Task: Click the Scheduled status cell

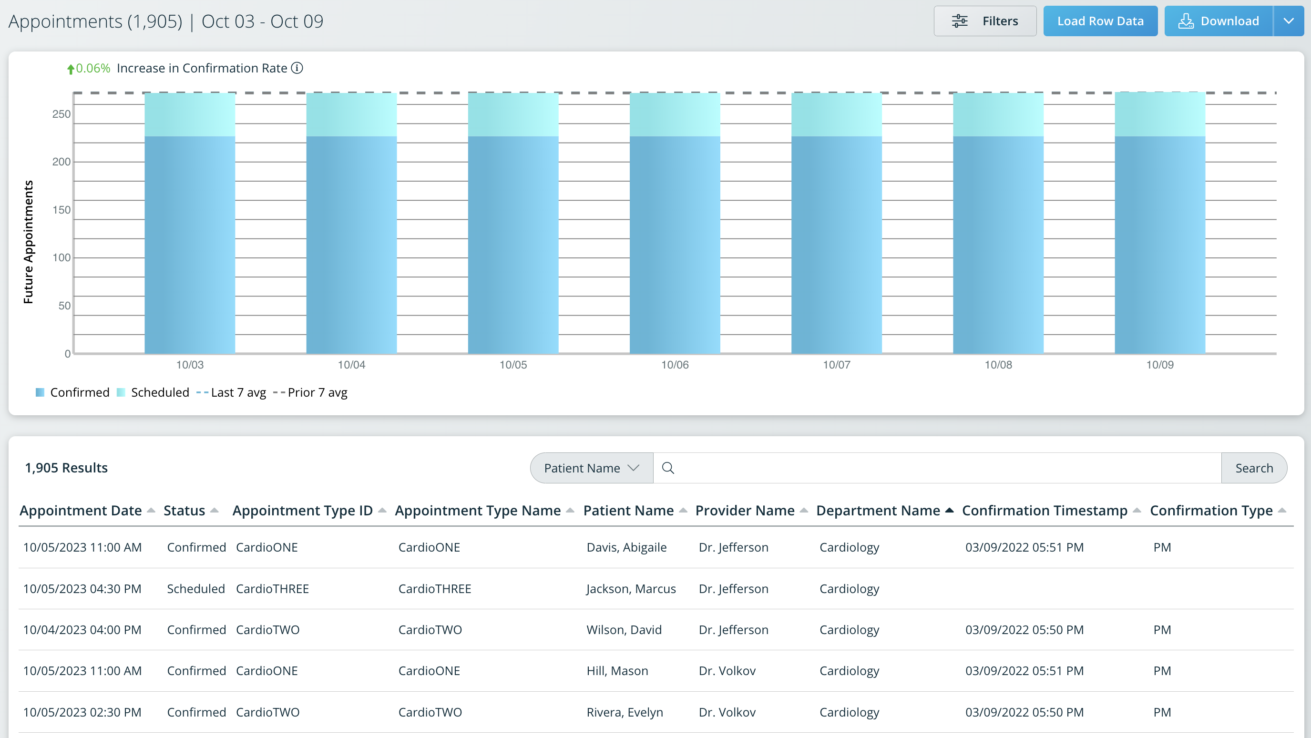Action: (x=196, y=589)
